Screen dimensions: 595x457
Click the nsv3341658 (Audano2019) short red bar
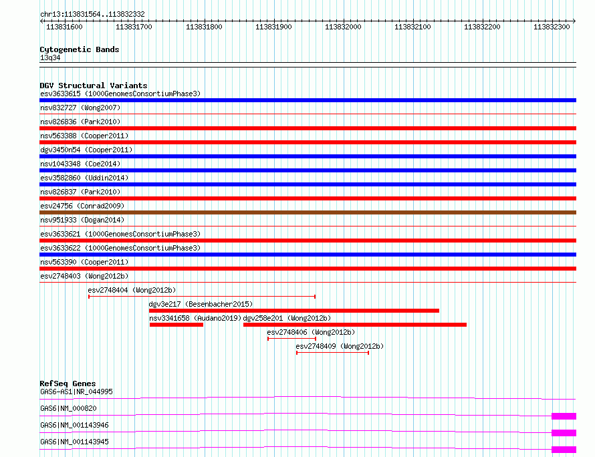click(x=176, y=325)
